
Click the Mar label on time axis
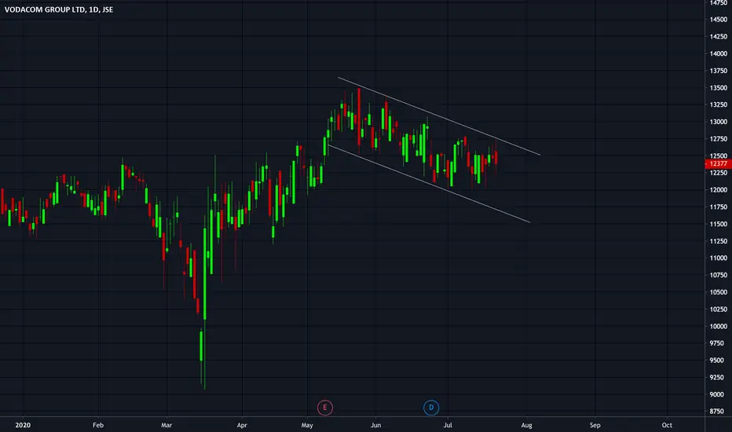click(x=167, y=425)
